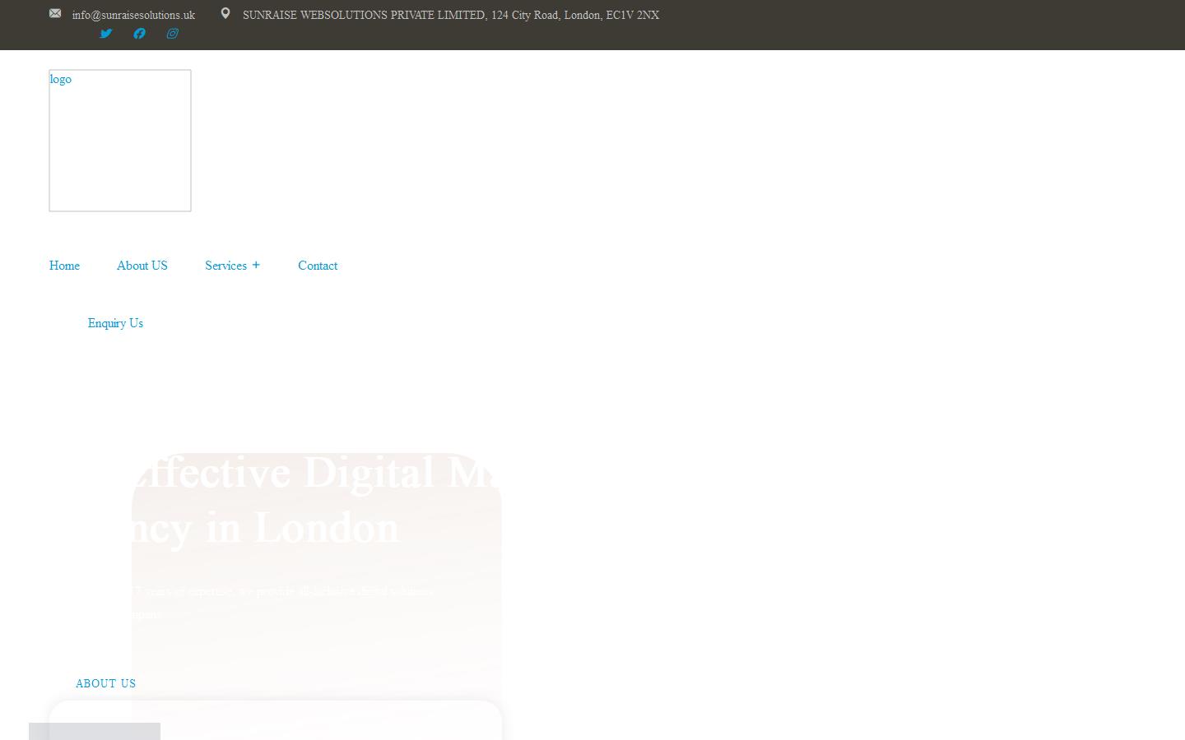
Task: Click the info@sunraisesolutions.uk email address
Action: tap(134, 15)
